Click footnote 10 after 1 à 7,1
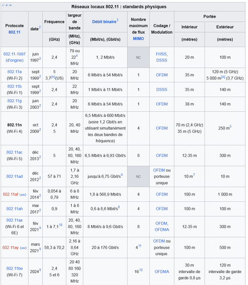The height and width of the screenshot is (285, 248). tap(60, 225)
